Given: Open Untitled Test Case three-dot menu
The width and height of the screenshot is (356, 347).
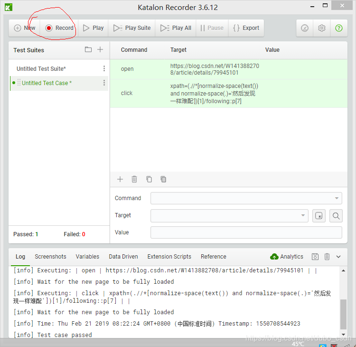Looking at the screenshot, I should (104, 83).
